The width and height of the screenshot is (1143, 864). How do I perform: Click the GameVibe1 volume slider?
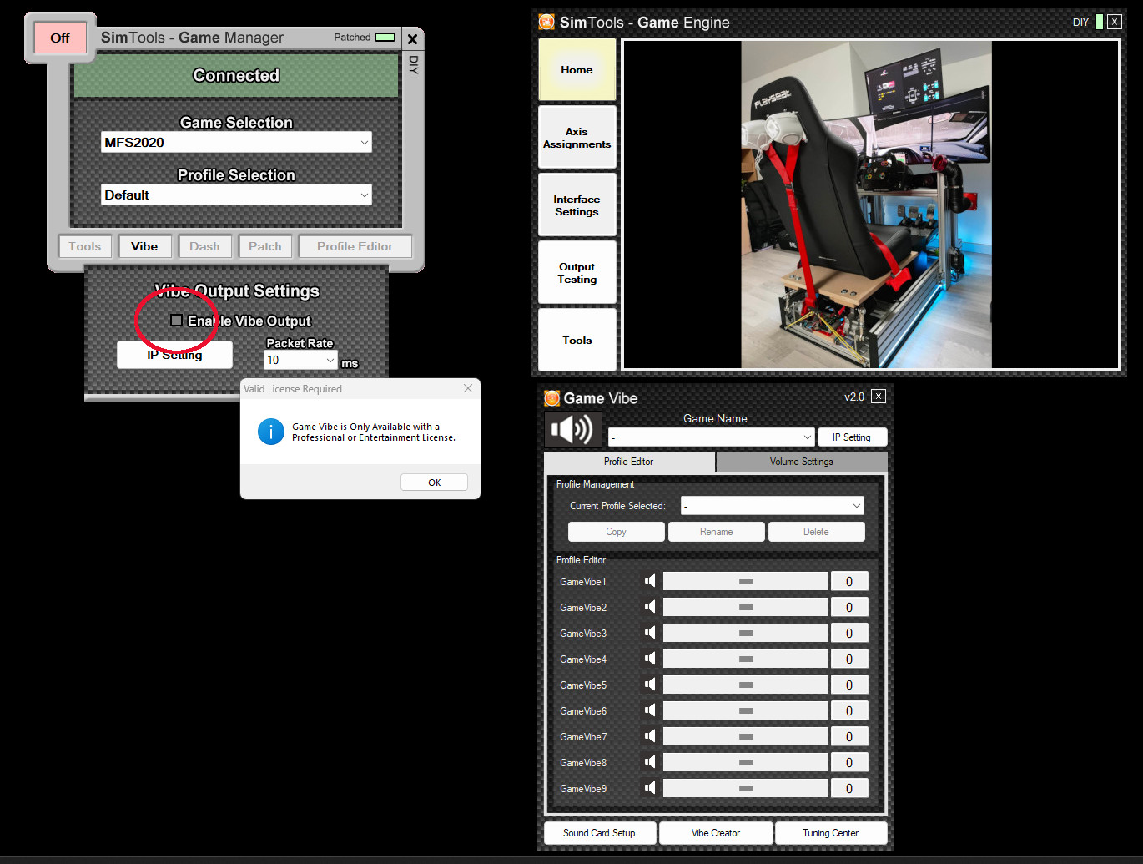(746, 581)
